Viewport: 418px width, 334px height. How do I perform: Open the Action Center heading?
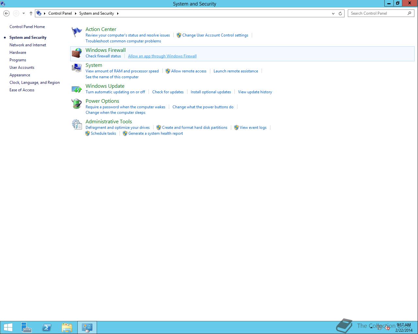click(x=101, y=29)
